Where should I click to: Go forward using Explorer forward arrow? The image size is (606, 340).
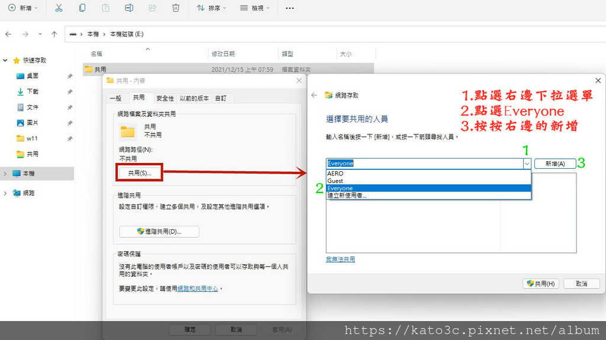[x=25, y=34]
